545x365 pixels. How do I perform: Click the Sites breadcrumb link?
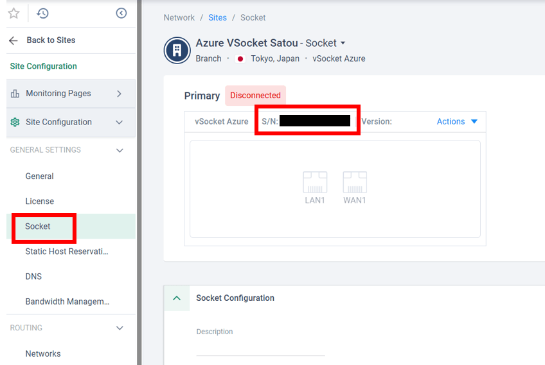[x=217, y=17]
